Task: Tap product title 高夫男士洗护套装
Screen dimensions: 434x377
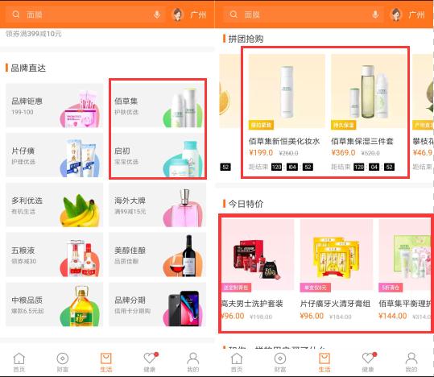Action: [x=252, y=304]
